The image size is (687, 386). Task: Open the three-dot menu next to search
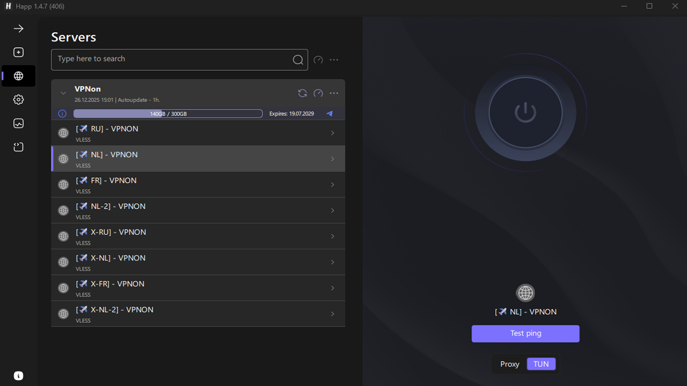[334, 60]
